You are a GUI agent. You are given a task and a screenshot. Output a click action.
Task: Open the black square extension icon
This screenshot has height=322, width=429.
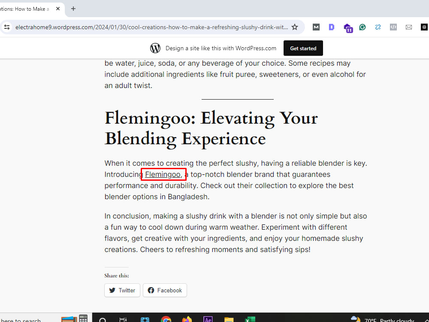tap(424, 27)
